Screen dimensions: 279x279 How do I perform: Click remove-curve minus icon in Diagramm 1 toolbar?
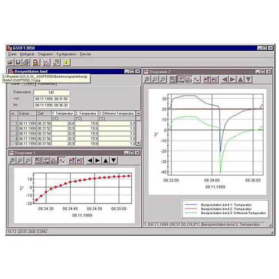click(x=80, y=160)
